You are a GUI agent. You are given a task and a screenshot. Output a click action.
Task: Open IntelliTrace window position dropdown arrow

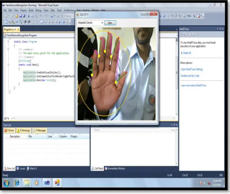click(217, 29)
